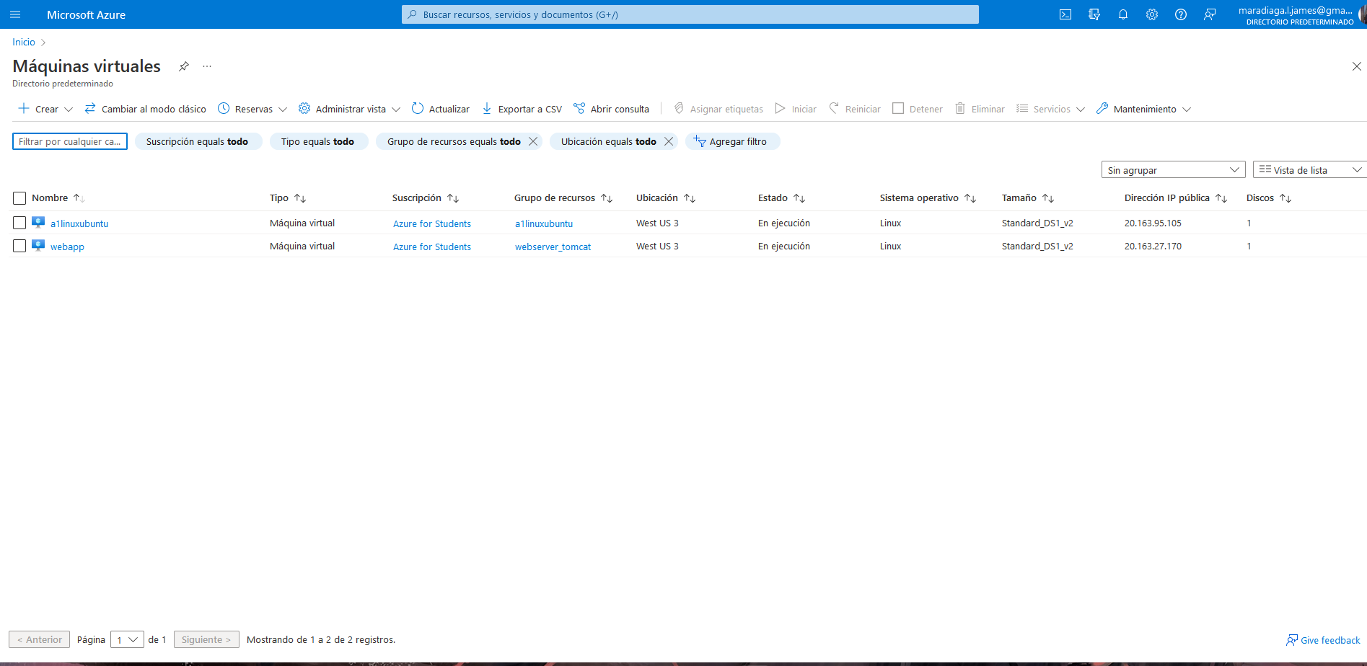
Task: Click the Inicio breadcrumb
Action: pos(24,42)
